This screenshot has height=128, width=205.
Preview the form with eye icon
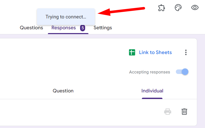(195, 8)
